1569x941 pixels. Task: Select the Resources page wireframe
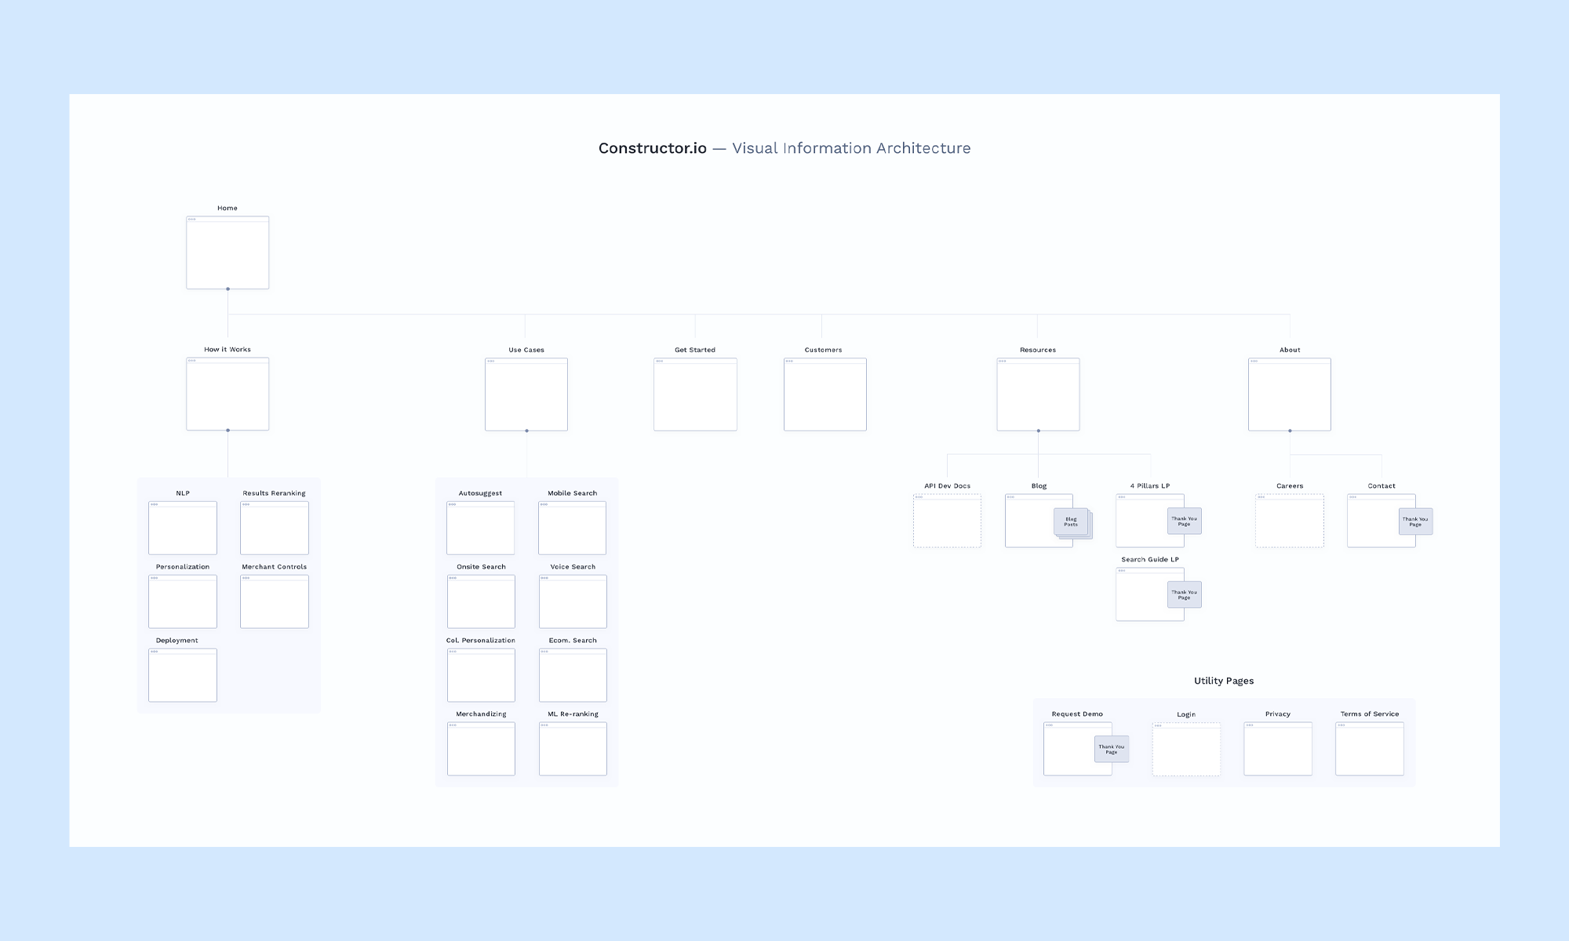tap(1038, 394)
